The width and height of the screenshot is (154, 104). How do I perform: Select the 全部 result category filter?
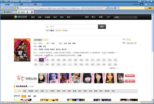(19, 91)
